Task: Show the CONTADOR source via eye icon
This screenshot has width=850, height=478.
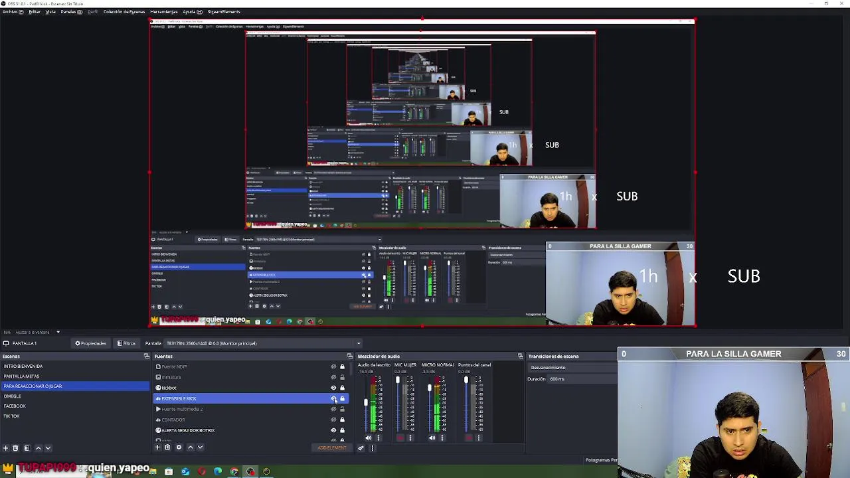Action: (333, 420)
